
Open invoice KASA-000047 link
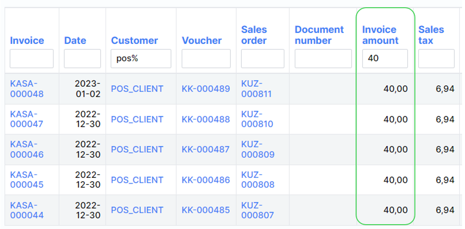pyautogui.click(x=27, y=119)
